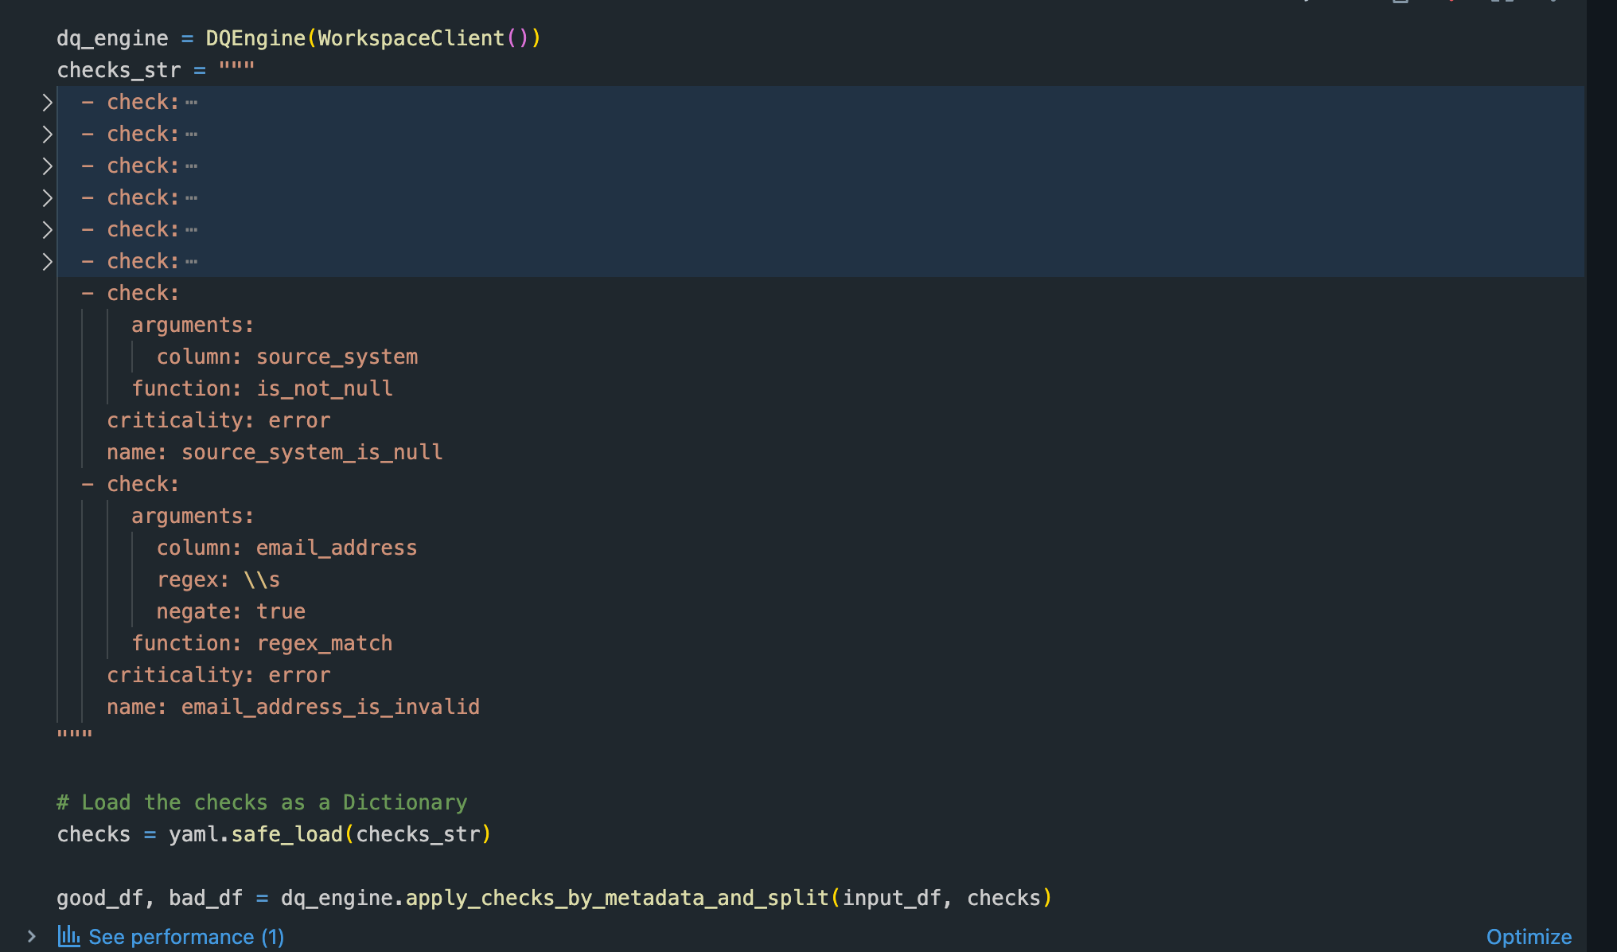Click the regex_match function value
The width and height of the screenshot is (1617, 952).
tap(324, 643)
